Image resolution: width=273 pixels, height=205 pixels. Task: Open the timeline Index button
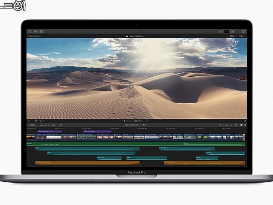click(32, 125)
